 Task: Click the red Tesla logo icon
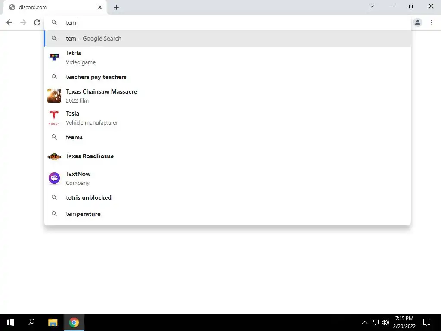54,118
